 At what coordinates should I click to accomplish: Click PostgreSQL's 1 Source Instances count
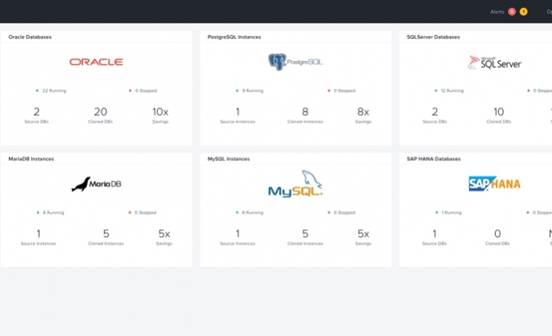tap(238, 116)
